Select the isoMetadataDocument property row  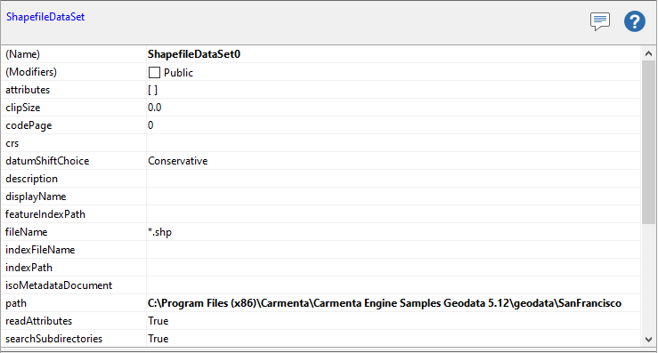pyautogui.click(x=321, y=285)
